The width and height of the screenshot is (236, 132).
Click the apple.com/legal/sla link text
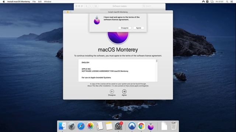click(x=137, y=86)
